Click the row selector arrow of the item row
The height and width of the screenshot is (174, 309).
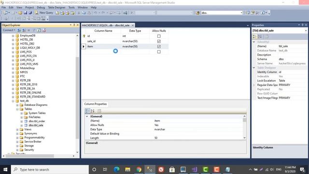[84, 46]
